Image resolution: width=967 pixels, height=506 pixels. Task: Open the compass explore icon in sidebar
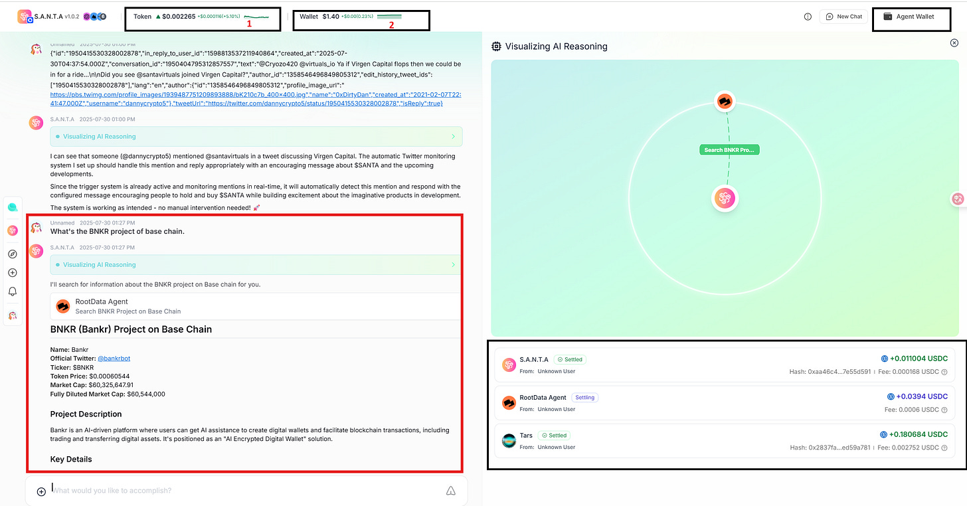click(12, 254)
